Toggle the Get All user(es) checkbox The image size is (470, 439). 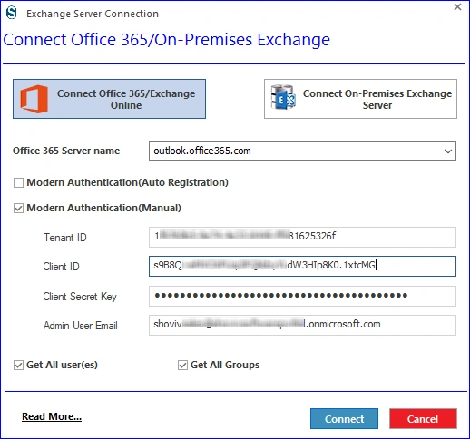click(18, 365)
